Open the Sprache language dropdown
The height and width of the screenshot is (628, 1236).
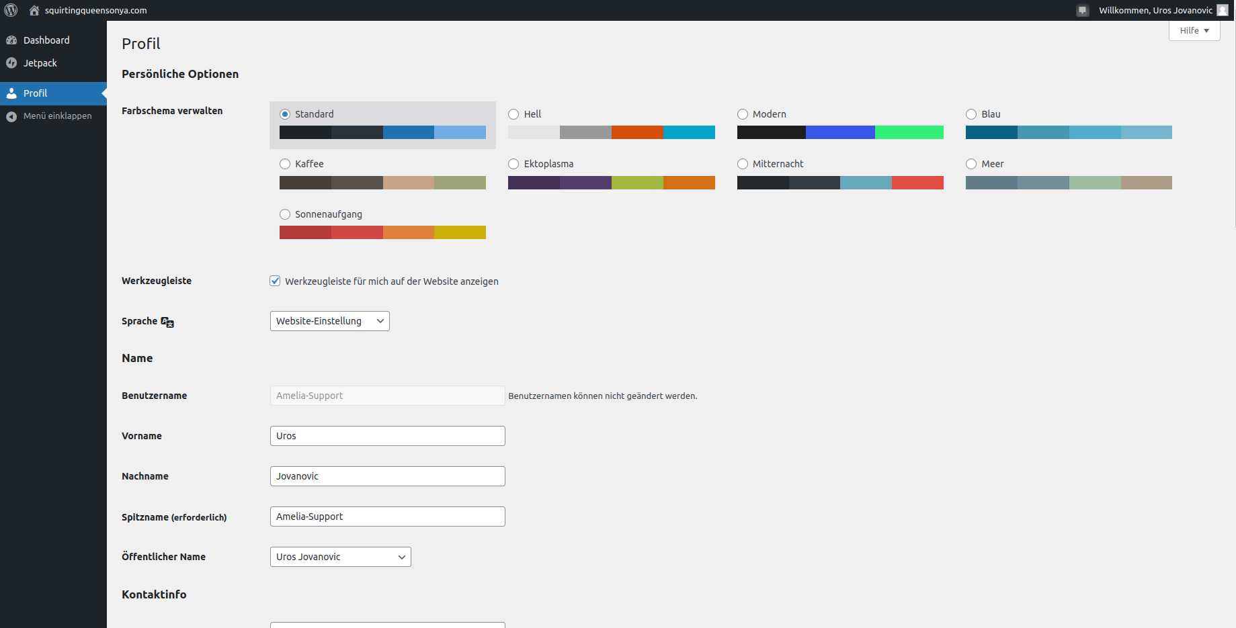[x=329, y=321]
